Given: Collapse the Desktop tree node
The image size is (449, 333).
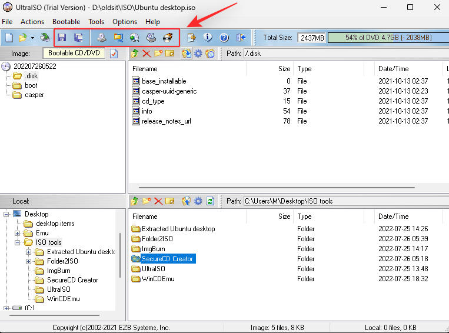Looking at the screenshot, I should coord(6,214).
